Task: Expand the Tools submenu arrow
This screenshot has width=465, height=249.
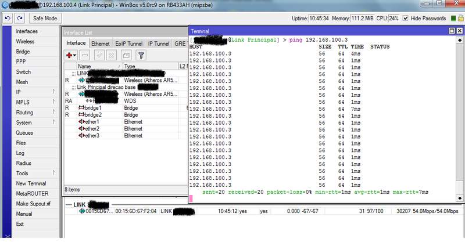Action: 53,172
